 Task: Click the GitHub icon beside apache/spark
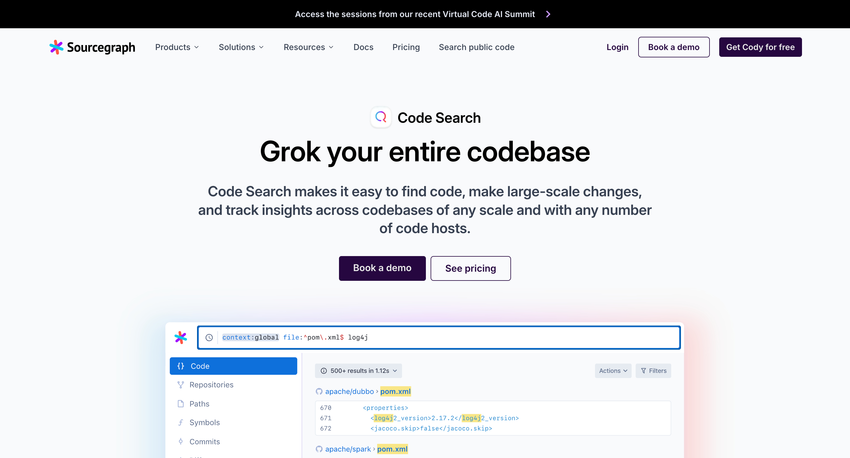pos(319,449)
